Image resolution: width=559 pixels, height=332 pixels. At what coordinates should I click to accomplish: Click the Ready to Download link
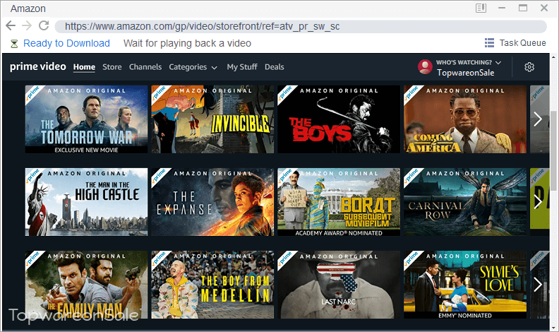pyautogui.click(x=66, y=43)
